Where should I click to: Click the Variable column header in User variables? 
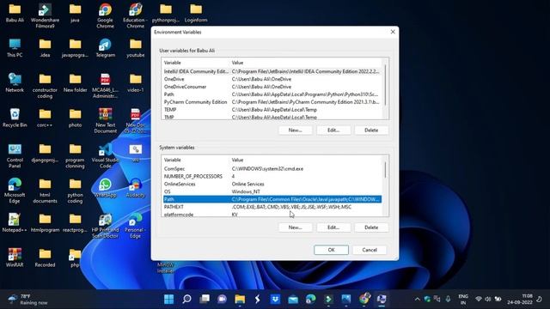coord(195,63)
